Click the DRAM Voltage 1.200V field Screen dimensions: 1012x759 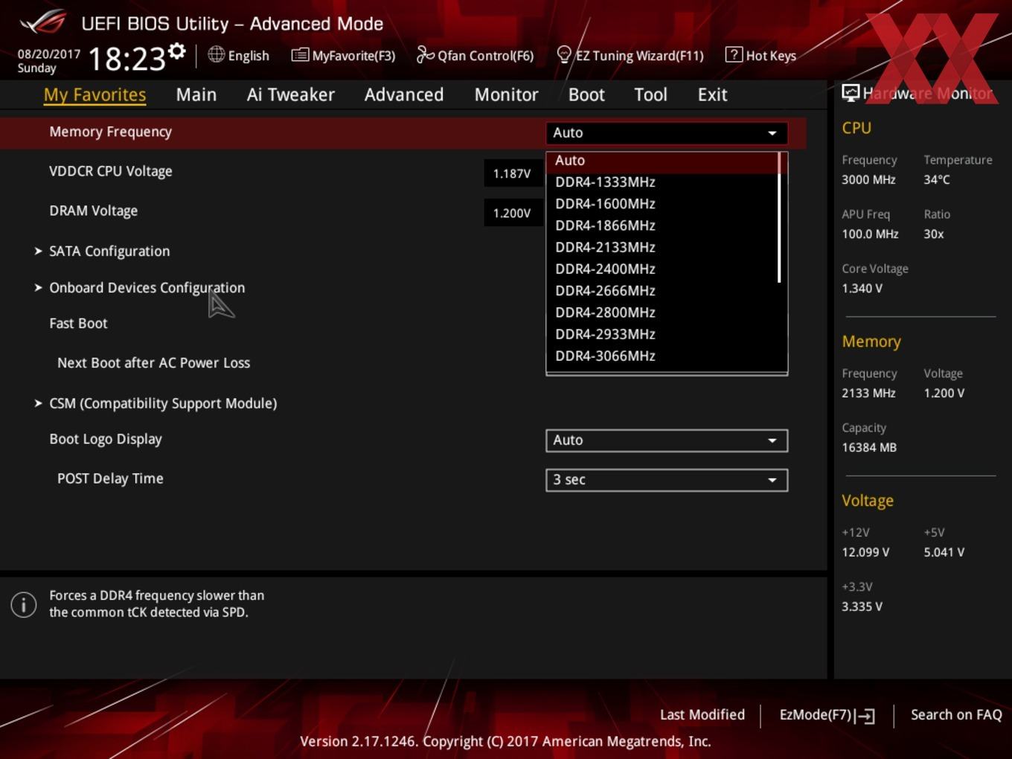pyautogui.click(x=512, y=214)
